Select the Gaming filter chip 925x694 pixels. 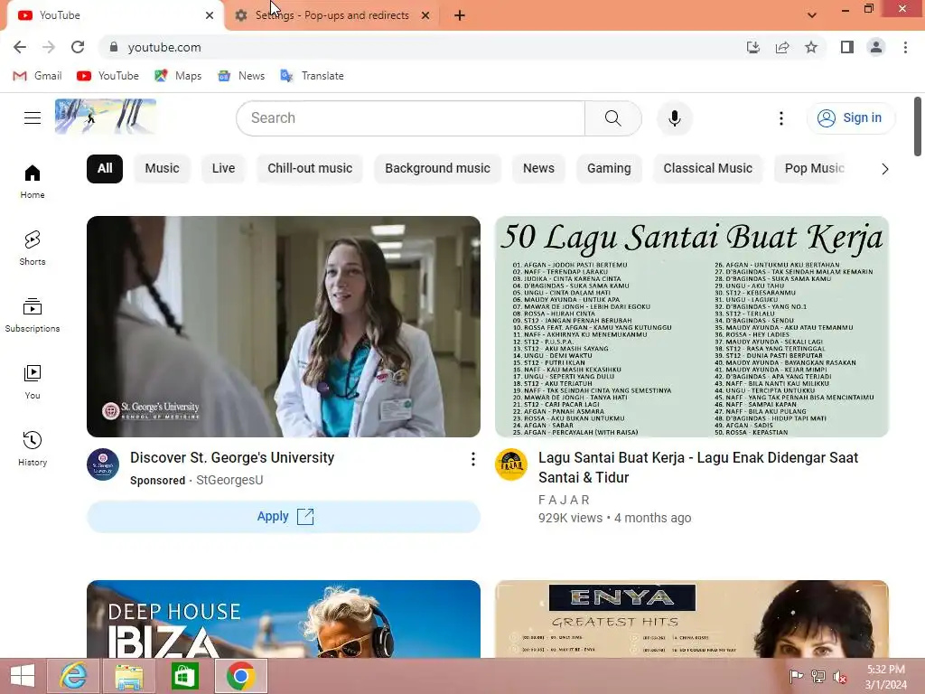(609, 169)
